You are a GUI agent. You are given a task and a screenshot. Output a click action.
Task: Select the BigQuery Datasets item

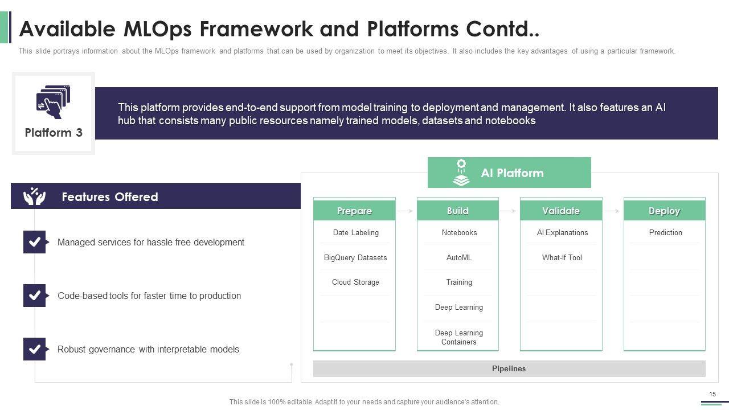click(355, 257)
